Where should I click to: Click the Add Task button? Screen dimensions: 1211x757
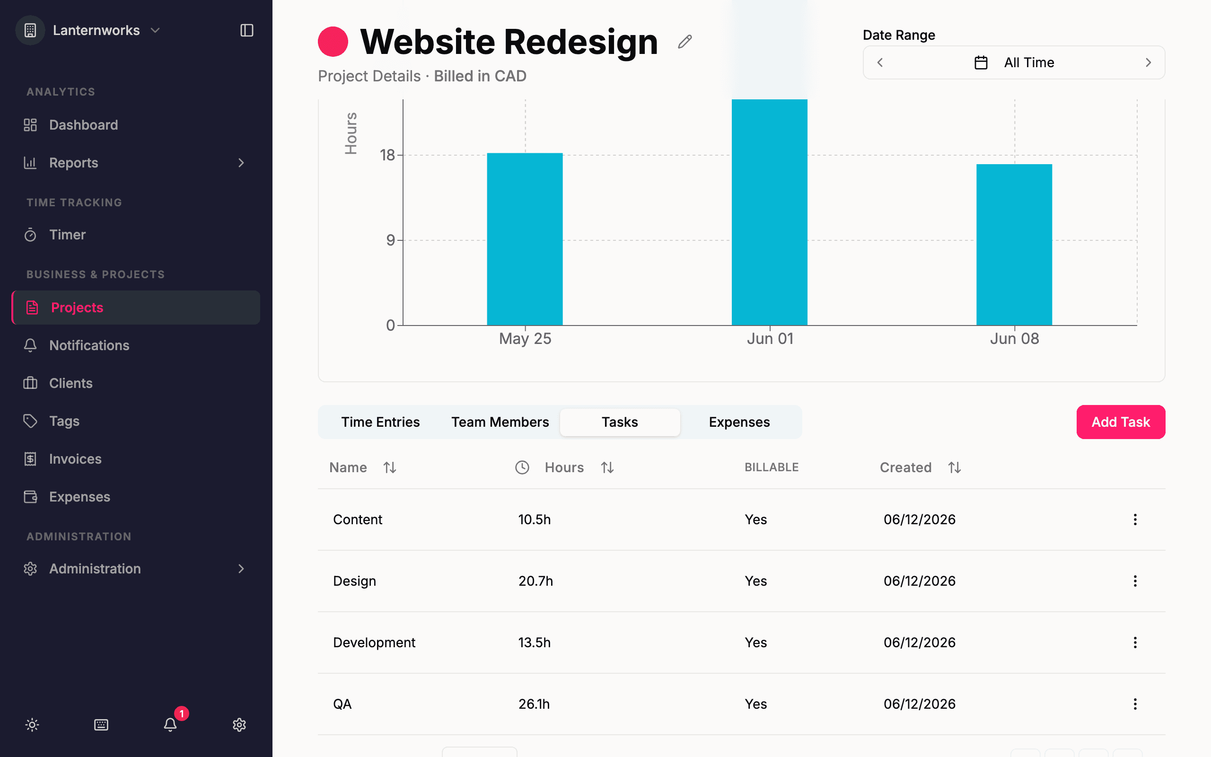[1121, 422]
